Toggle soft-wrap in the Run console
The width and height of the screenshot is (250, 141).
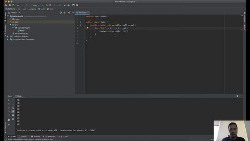tap(13, 108)
